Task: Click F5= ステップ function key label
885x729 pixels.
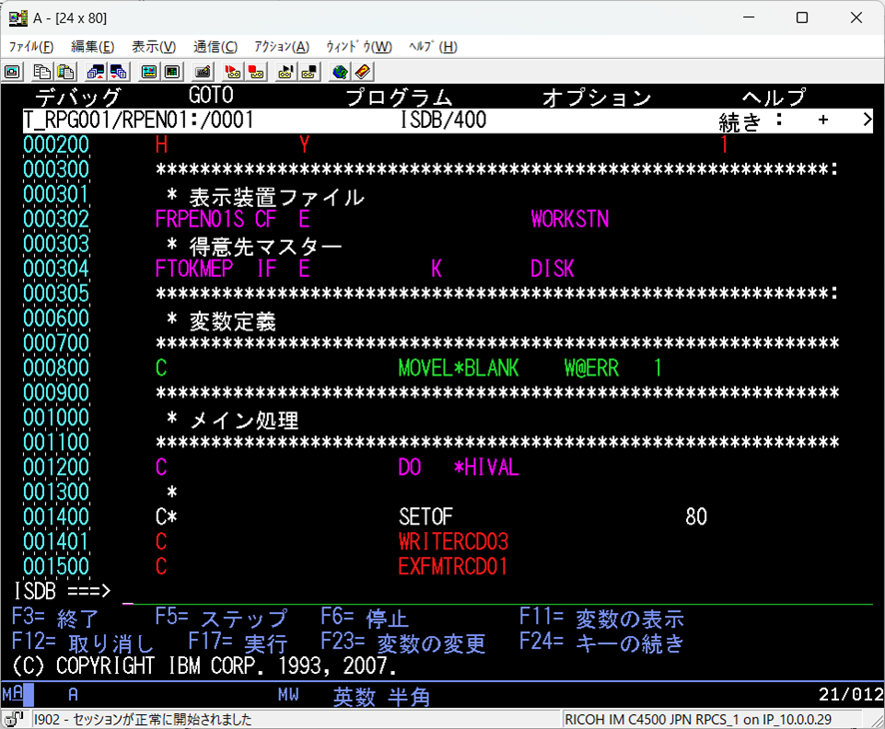Action: (222, 618)
